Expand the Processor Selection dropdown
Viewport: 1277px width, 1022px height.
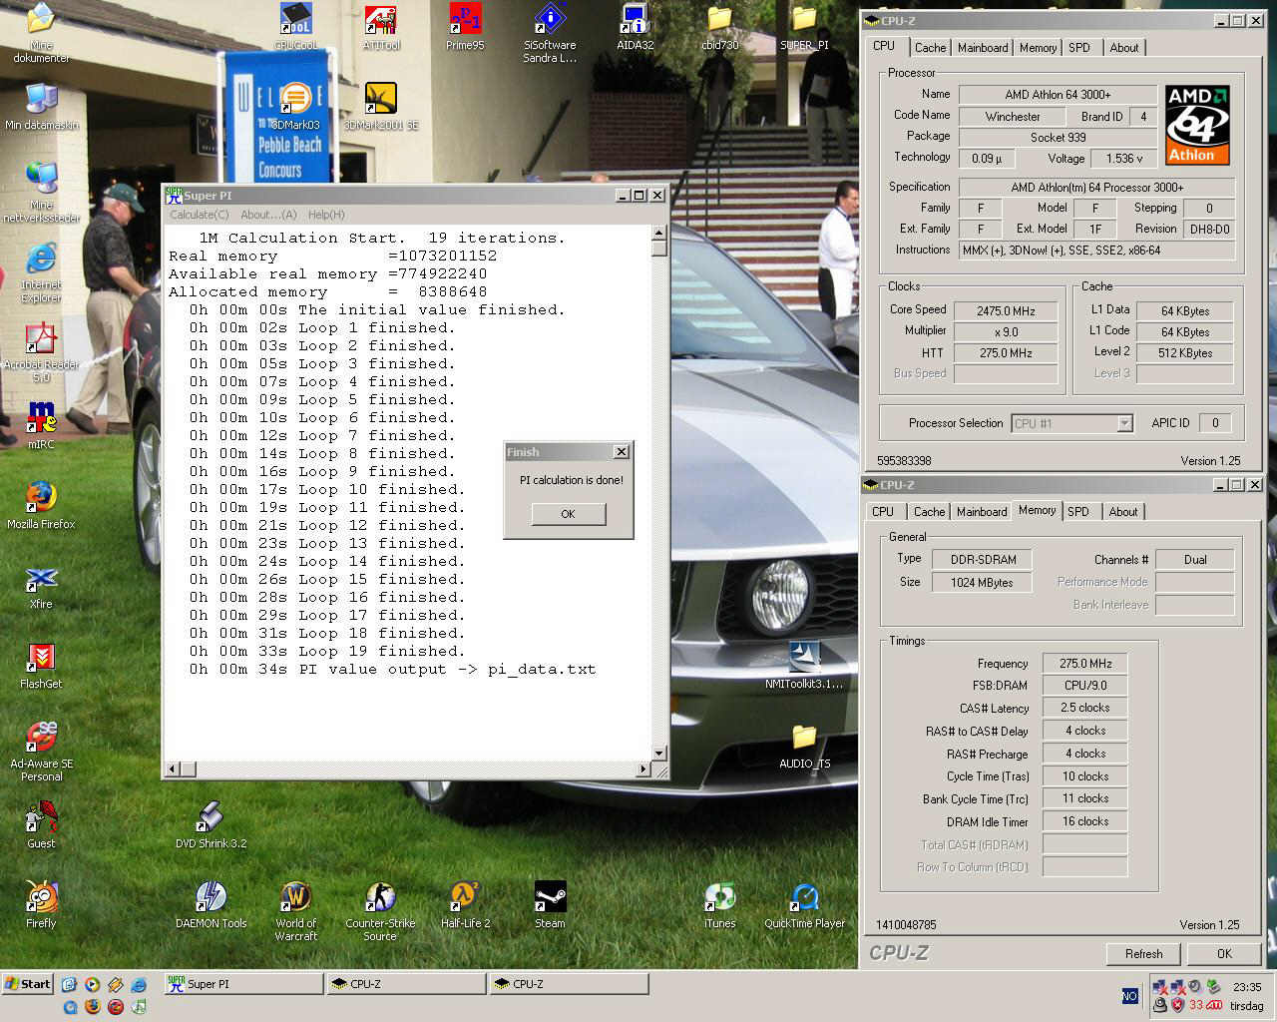[1124, 423]
